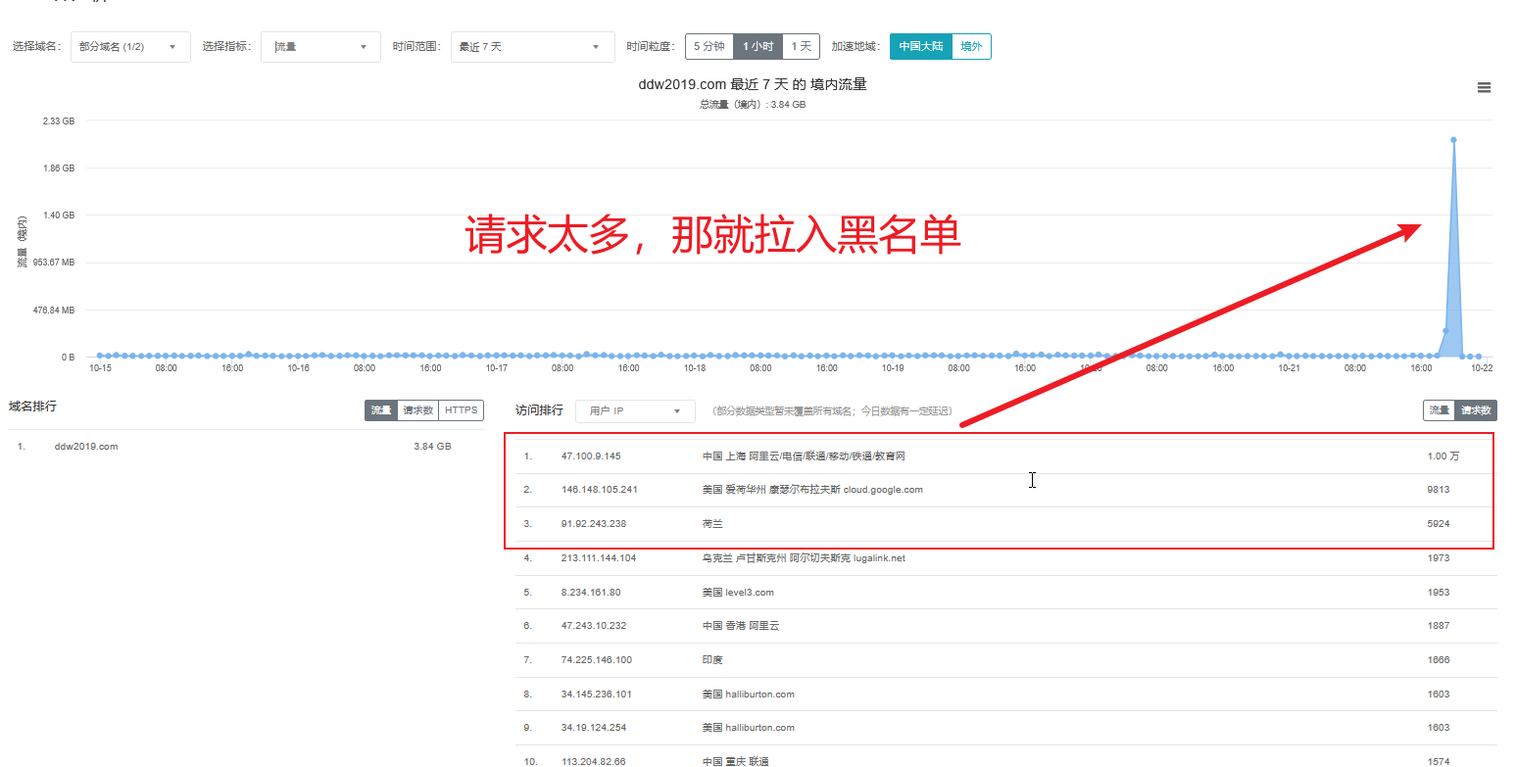Switch 域名排行 to HTTPS
The width and height of the screenshot is (1515, 767).
(x=462, y=410)
